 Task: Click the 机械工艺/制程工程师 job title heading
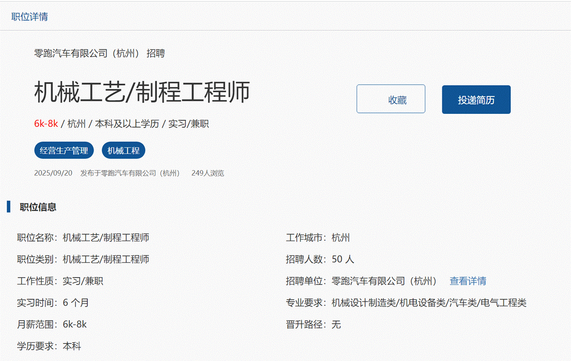142,92
